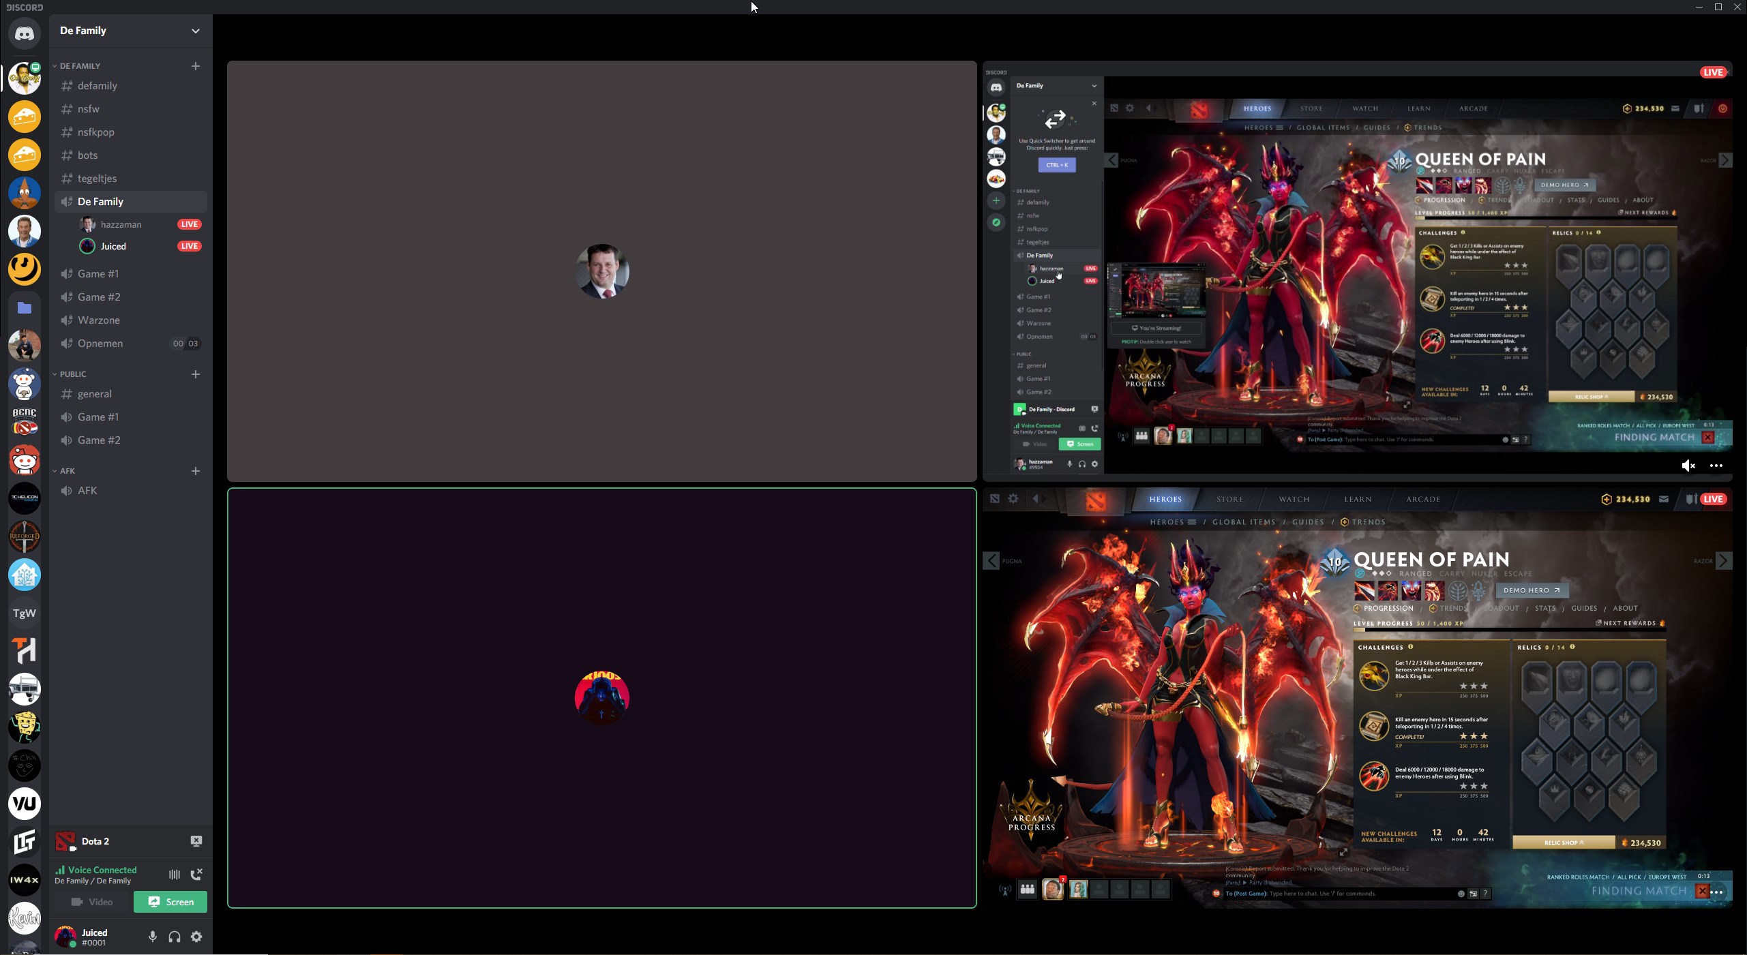The image size is (1747, 955).
Task: Open the IW4x server icon
Action: tap(25, 880)
